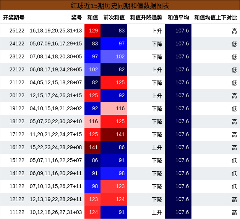Click issue number 16122
The width and height of the screenshot is (240, 219).
click(17, 148)
